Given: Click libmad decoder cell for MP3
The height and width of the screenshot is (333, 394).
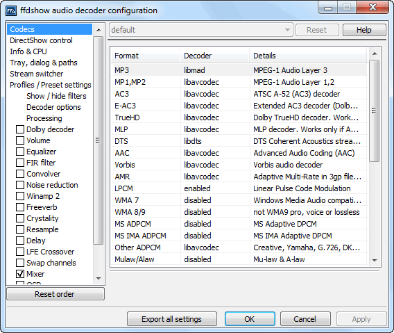Looking at the screenshot, I should coord(215,70).
